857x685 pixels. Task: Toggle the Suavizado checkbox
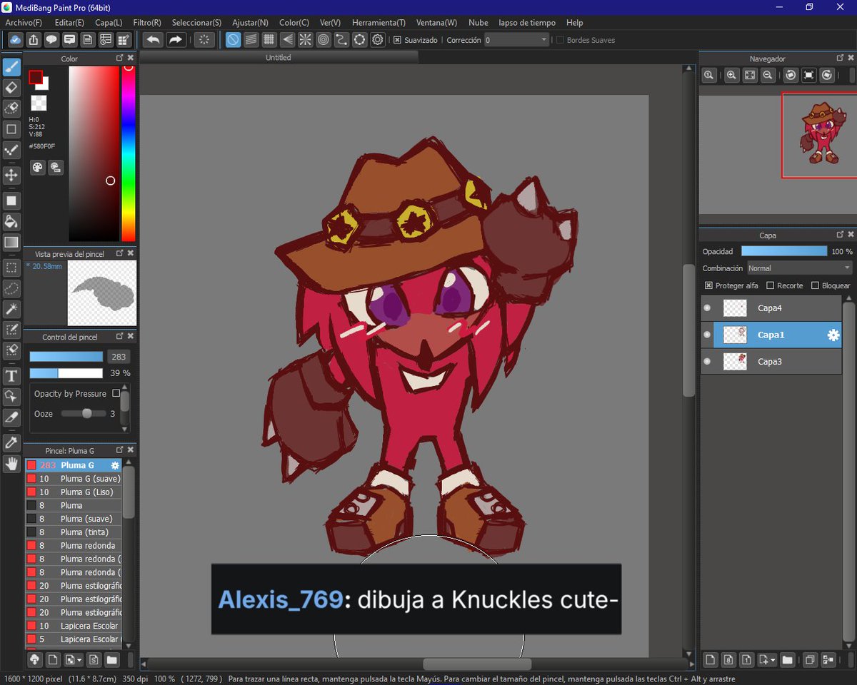398,40
